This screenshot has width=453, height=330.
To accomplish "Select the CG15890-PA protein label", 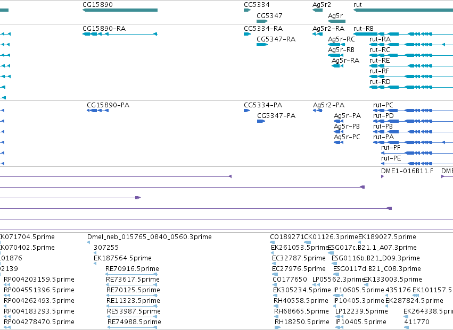I will (x=108, y=105).
